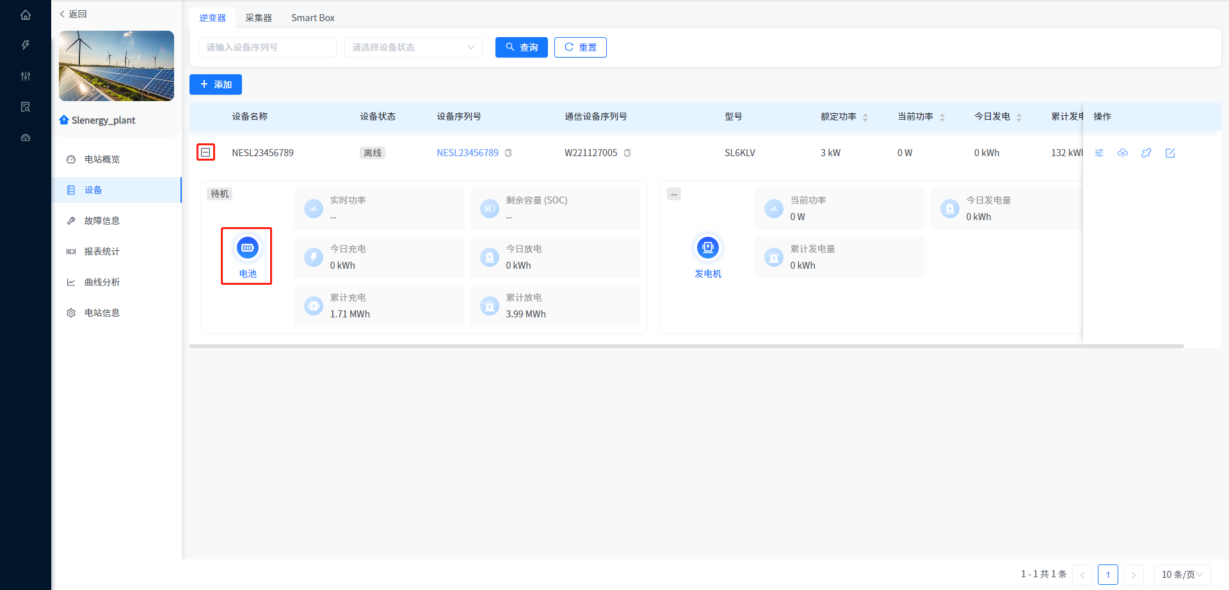The width and height of the screenshot is (1229, 590).
Task: Copy the device serial number NESL23456789
Action: (x=508, y=153)
